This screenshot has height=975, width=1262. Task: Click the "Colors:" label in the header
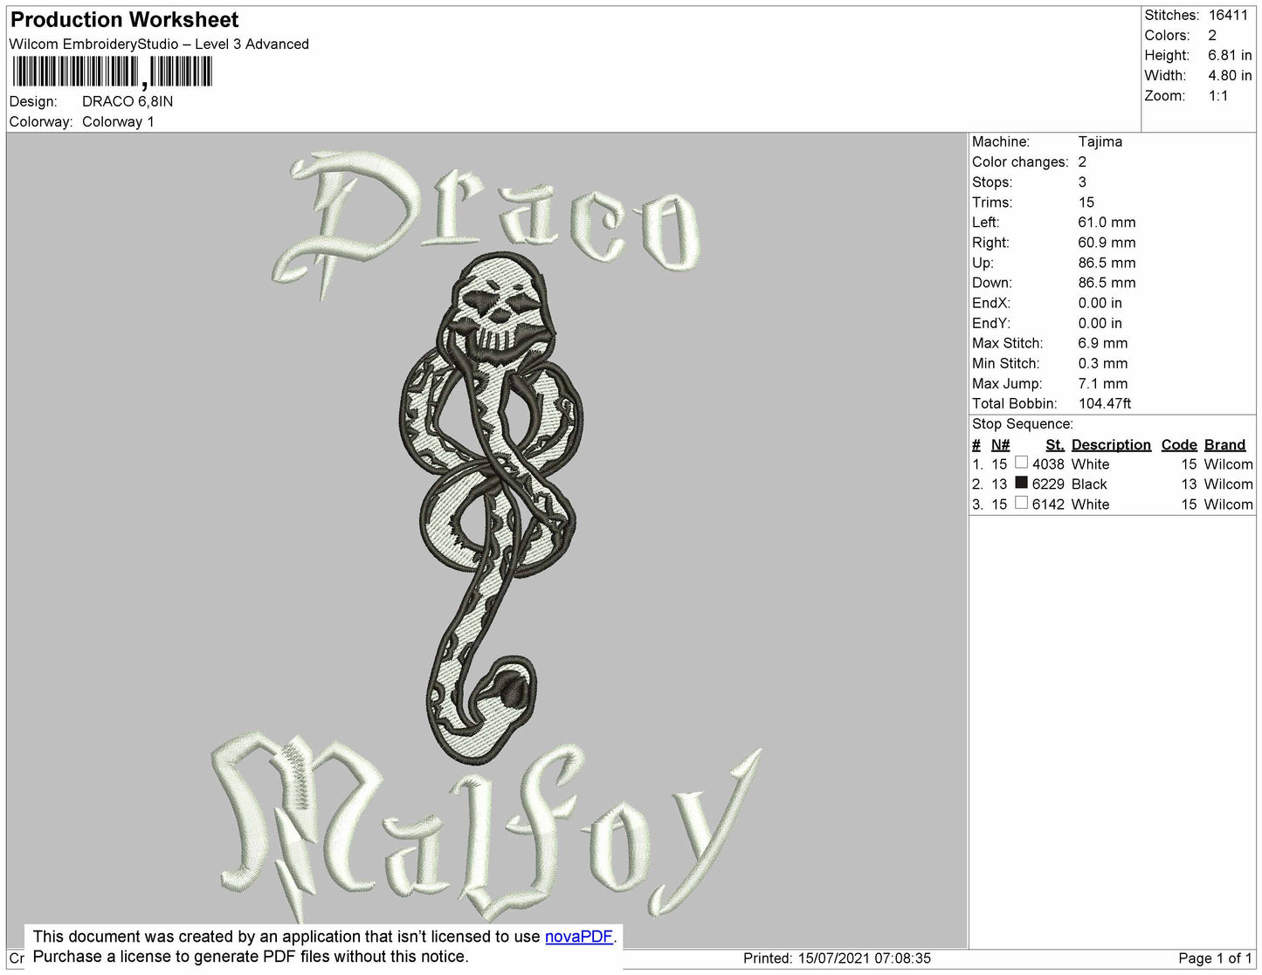(1167, 35)
